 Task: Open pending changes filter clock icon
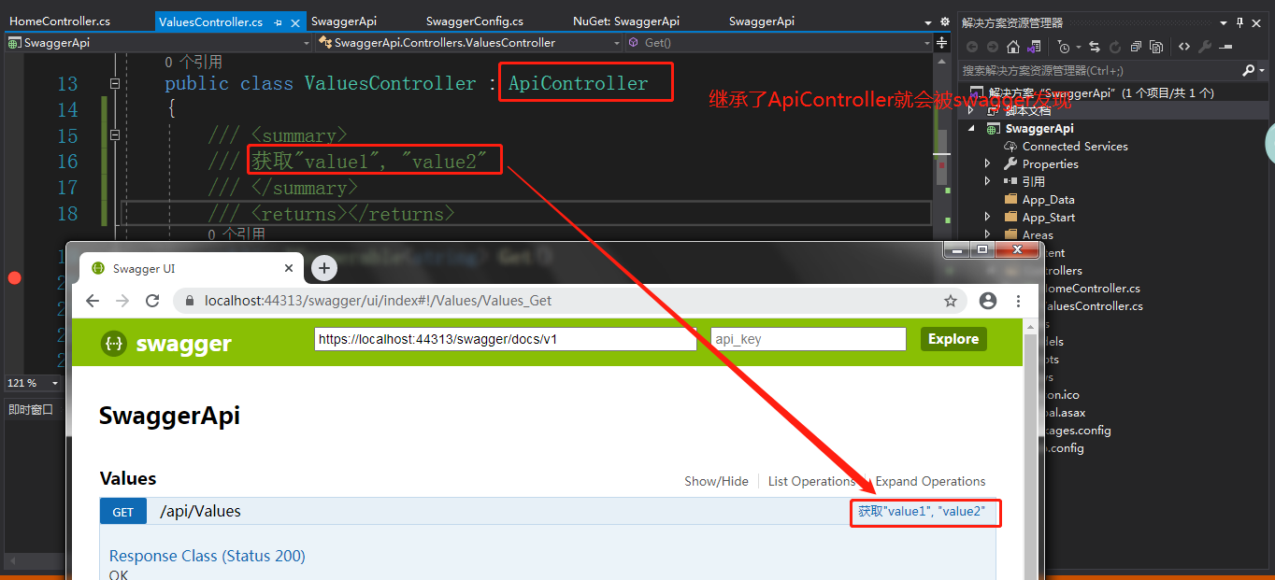[x=1066, y=47]
